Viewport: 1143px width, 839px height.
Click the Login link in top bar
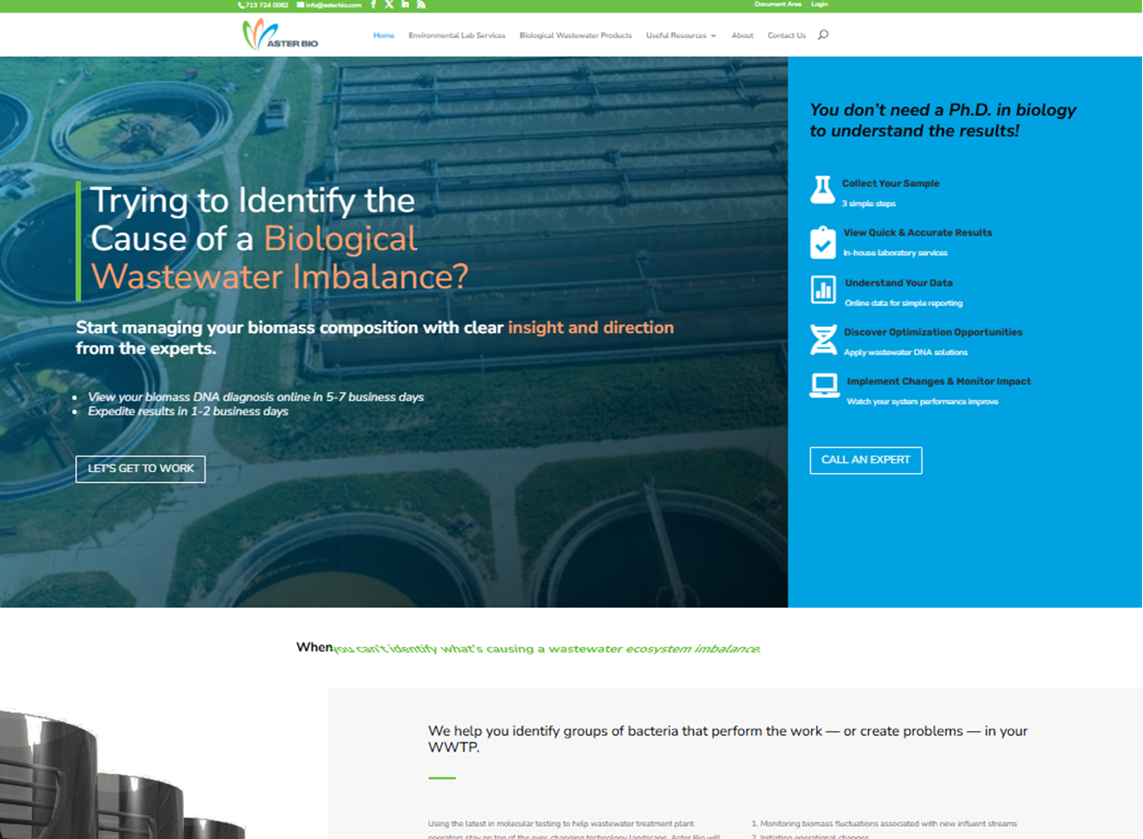(x=819, y=4)
